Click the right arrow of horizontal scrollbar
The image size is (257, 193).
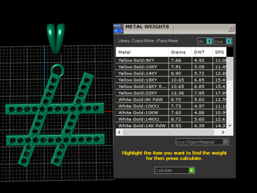pos(223,132)
